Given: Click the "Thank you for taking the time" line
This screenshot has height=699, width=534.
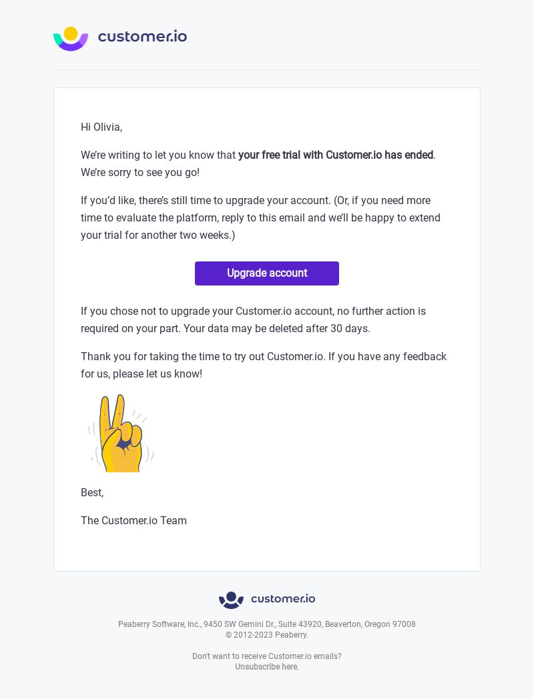Looking at the screenshot, I should [264, 357].
